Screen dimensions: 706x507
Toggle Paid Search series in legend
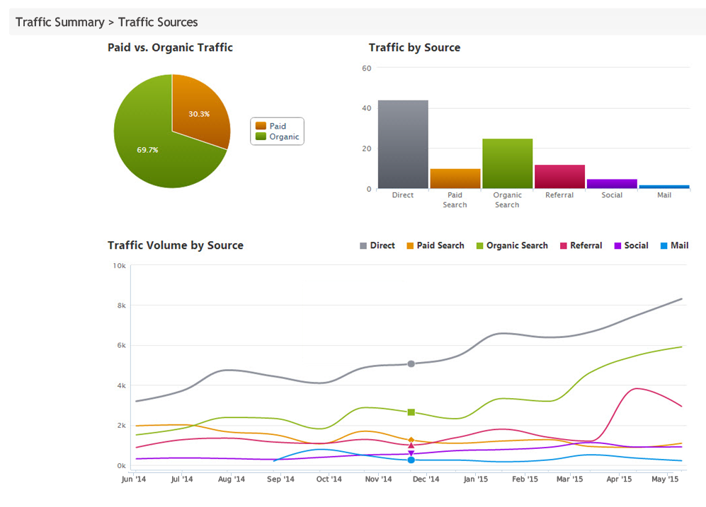click(435, 245)
